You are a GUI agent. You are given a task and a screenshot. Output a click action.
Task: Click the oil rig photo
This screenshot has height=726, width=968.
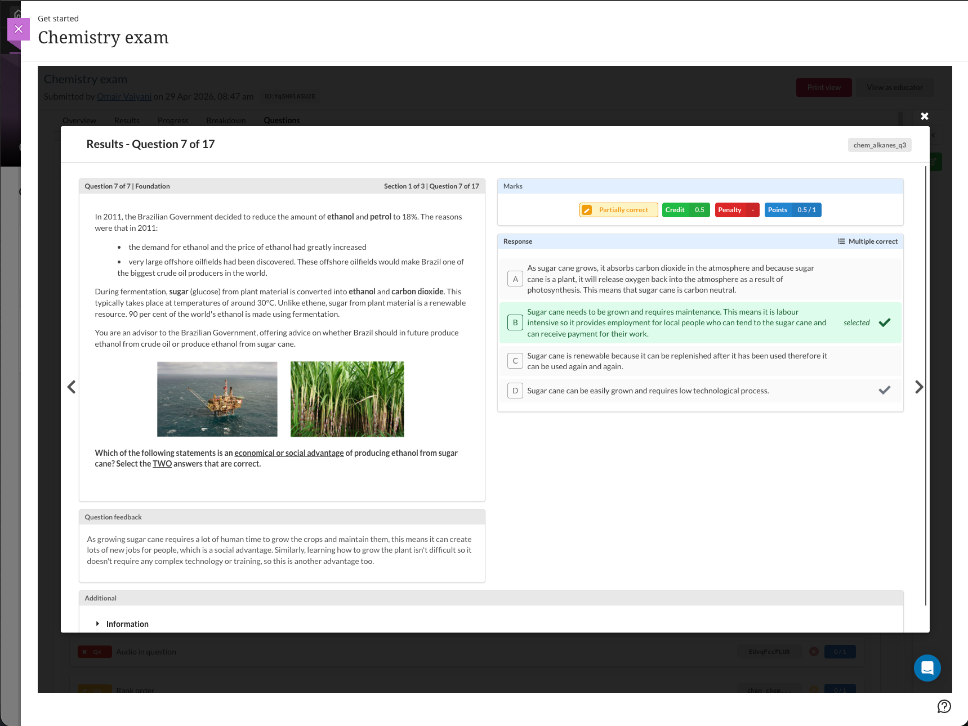217,399
